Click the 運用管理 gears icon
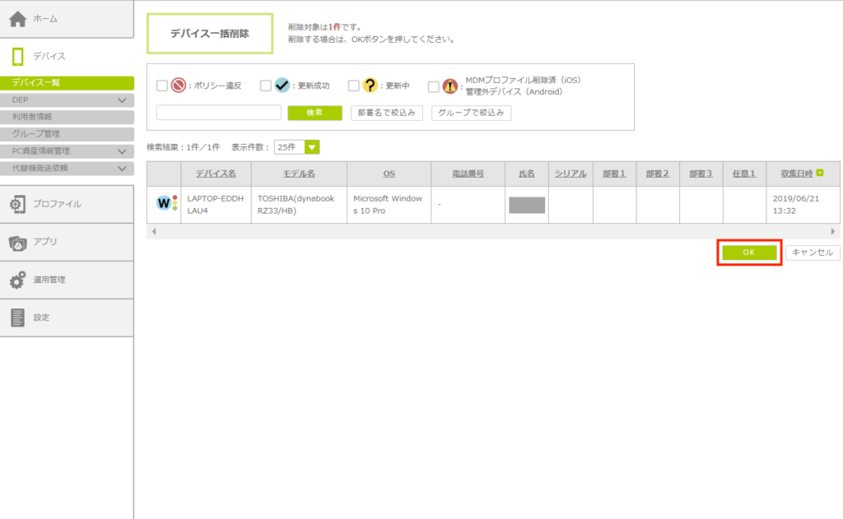This screenshot has width=843, height=519. [x=18, y=280]
